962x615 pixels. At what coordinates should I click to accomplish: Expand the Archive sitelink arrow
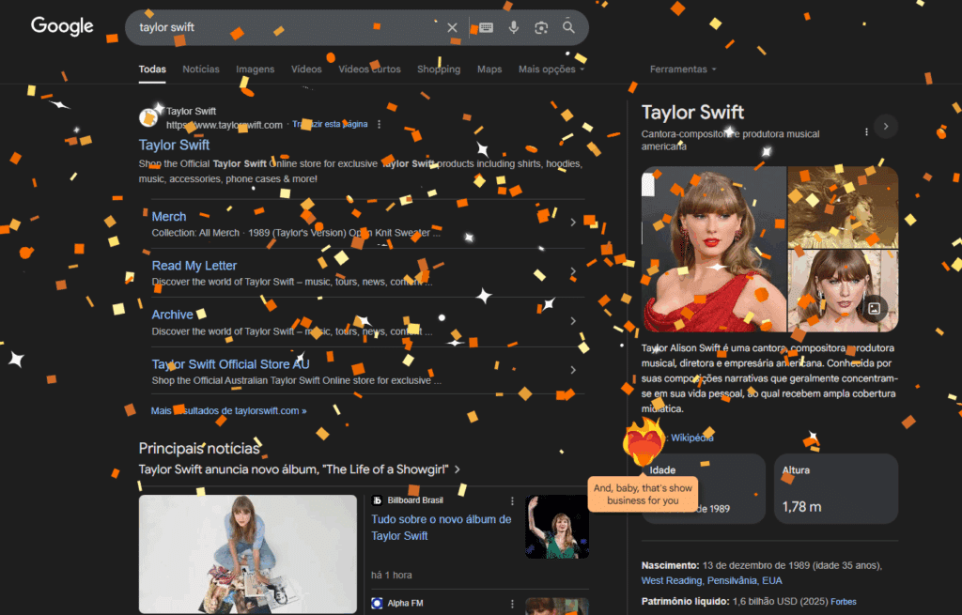pos(573,321)
